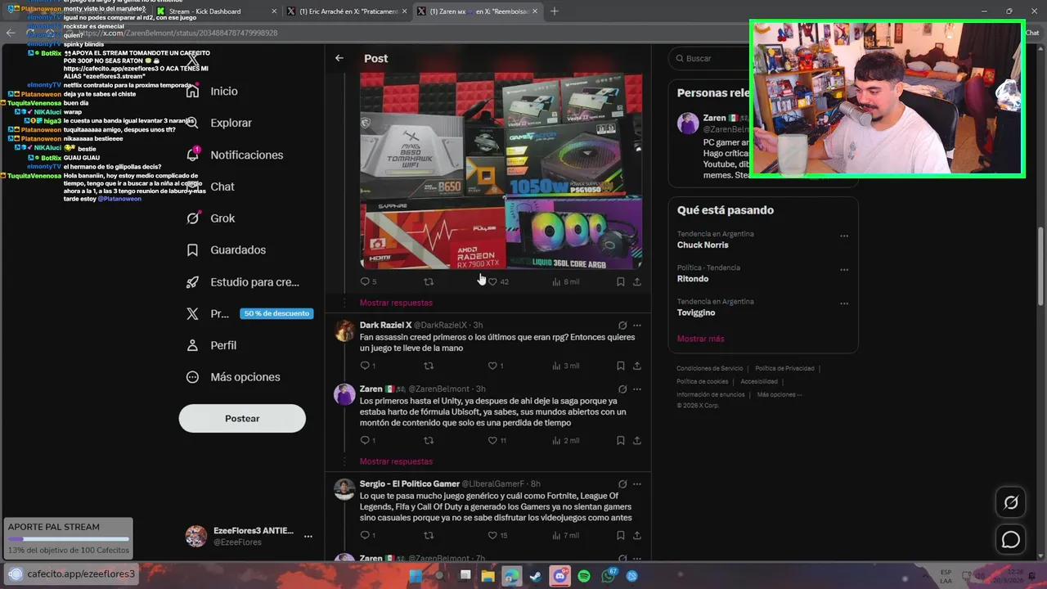
Task: Open floating chat messages button
Action: (x=1011, y=540)
